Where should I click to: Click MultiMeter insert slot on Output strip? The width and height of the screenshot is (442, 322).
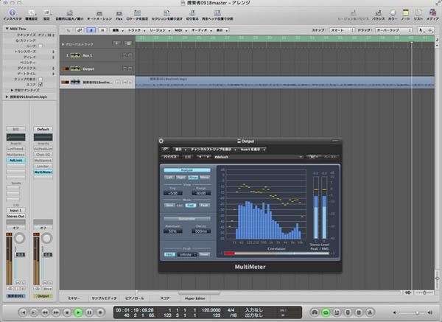(x=43, y=172)
